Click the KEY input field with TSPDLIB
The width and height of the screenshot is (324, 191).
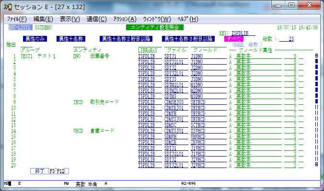coord(243,33)
